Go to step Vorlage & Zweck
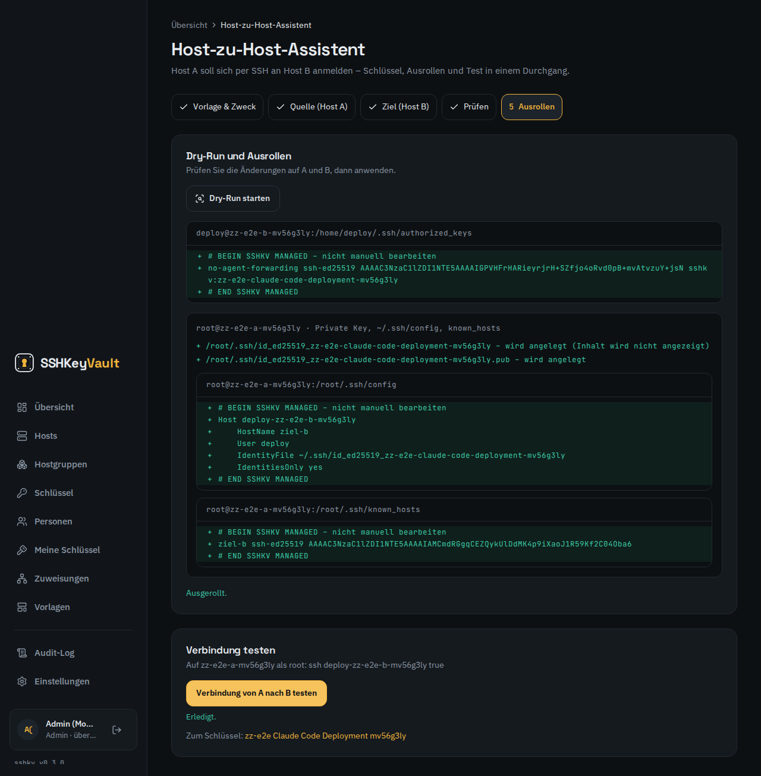 (x=218, y=107)
